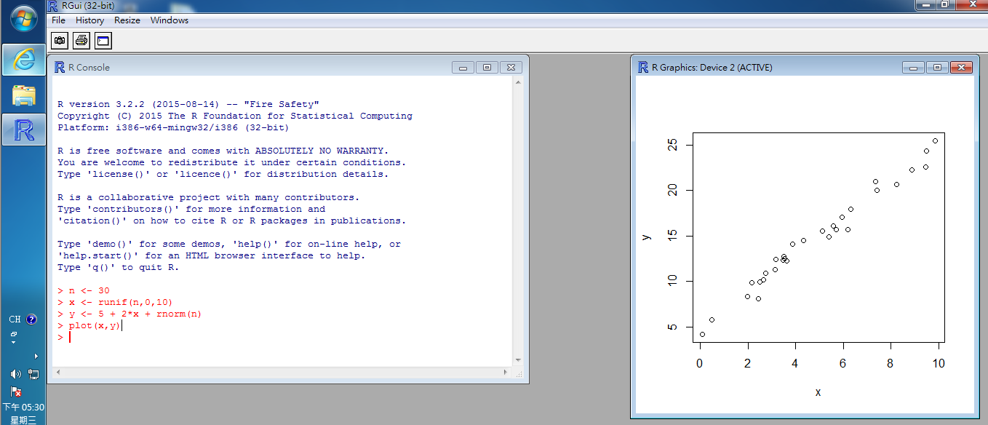The height and width of the screenshot is (425, 988).
Task: Click the 'Copyright (C) 2015' line
Action: click(235, 116)
